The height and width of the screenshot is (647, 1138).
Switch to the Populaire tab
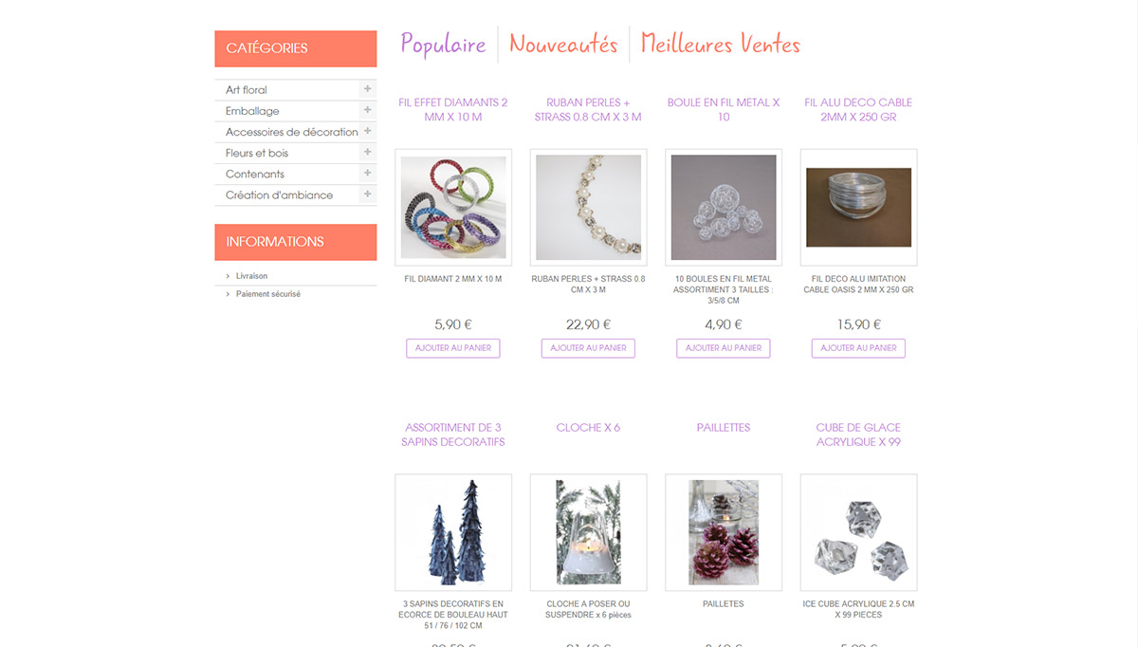443,45
